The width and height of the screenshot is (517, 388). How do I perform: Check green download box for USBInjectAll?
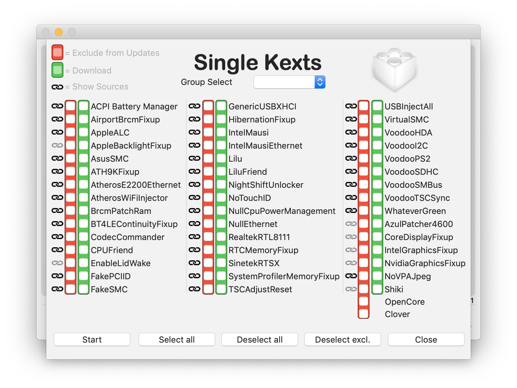pos(377,106)
